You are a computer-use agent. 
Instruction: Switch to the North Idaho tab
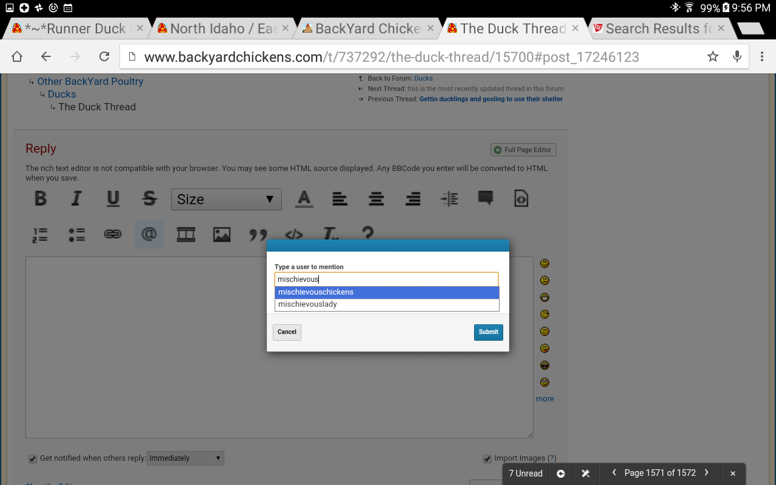[222, 28]
